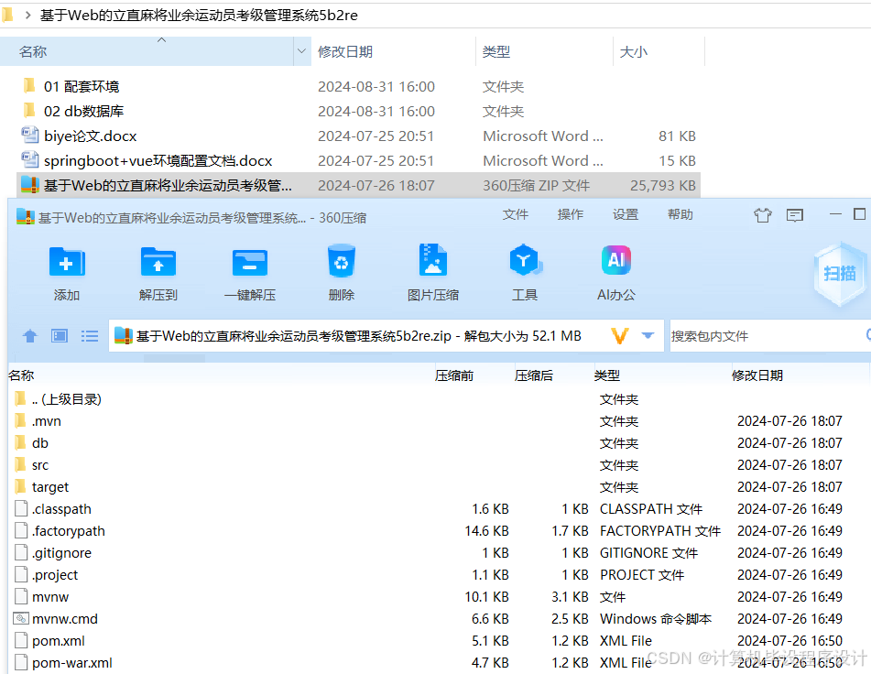This screenshot has height=674, width=871.
Task: Open the 图片压缩 image compression tool
Action: [432, 270]
